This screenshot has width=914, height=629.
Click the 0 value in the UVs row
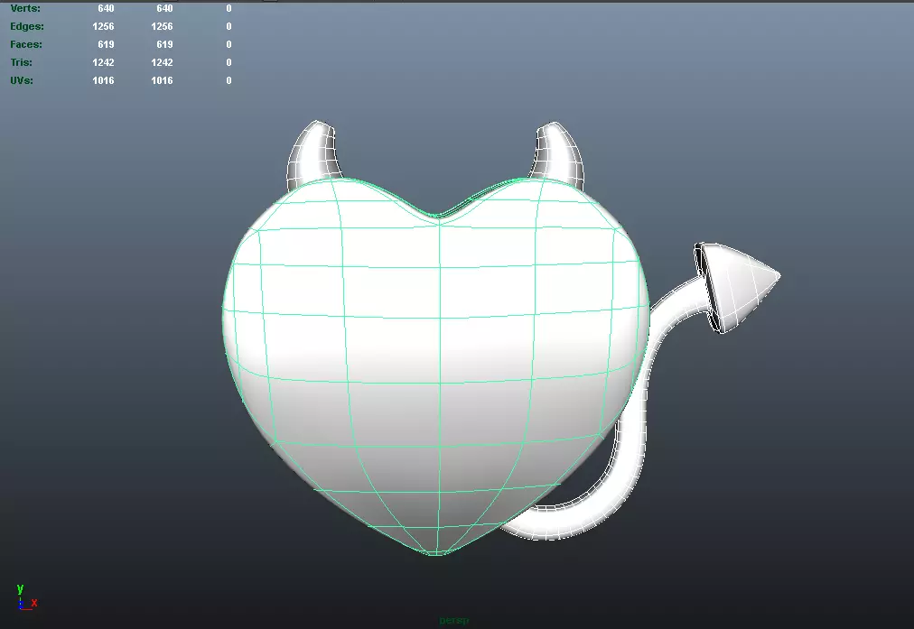point(228,80)
